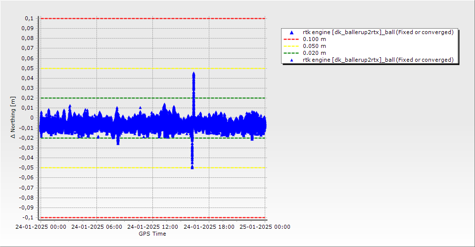Click y-axis tick label '0,01'
The height and width of the screenshot is (247, 475).
tap(28, 108)
